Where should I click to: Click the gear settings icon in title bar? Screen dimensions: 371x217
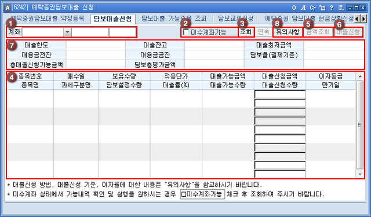point(313,8)
